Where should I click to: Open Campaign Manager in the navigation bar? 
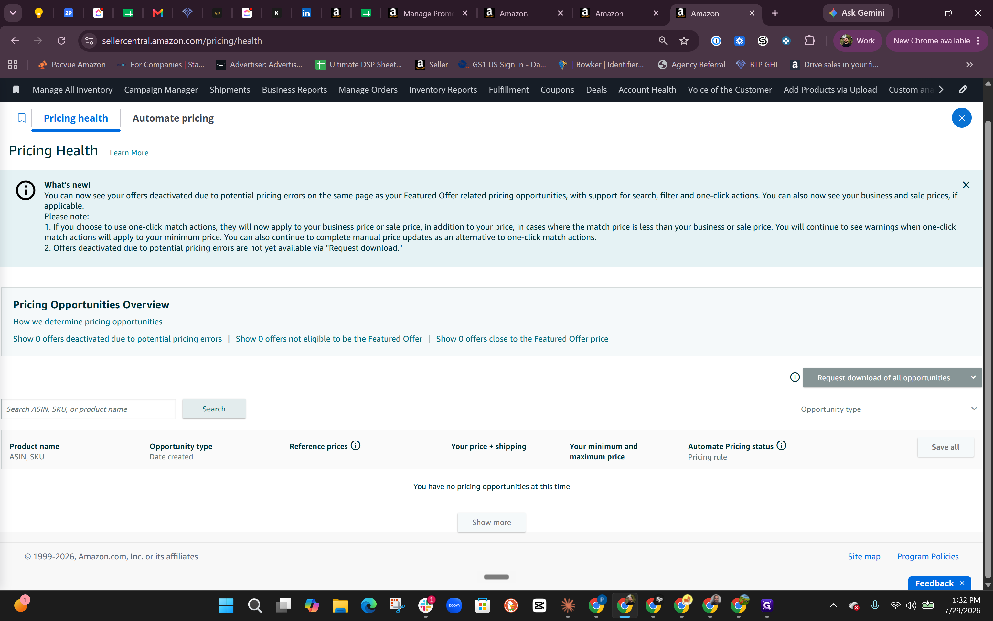(x=161, y=90)
